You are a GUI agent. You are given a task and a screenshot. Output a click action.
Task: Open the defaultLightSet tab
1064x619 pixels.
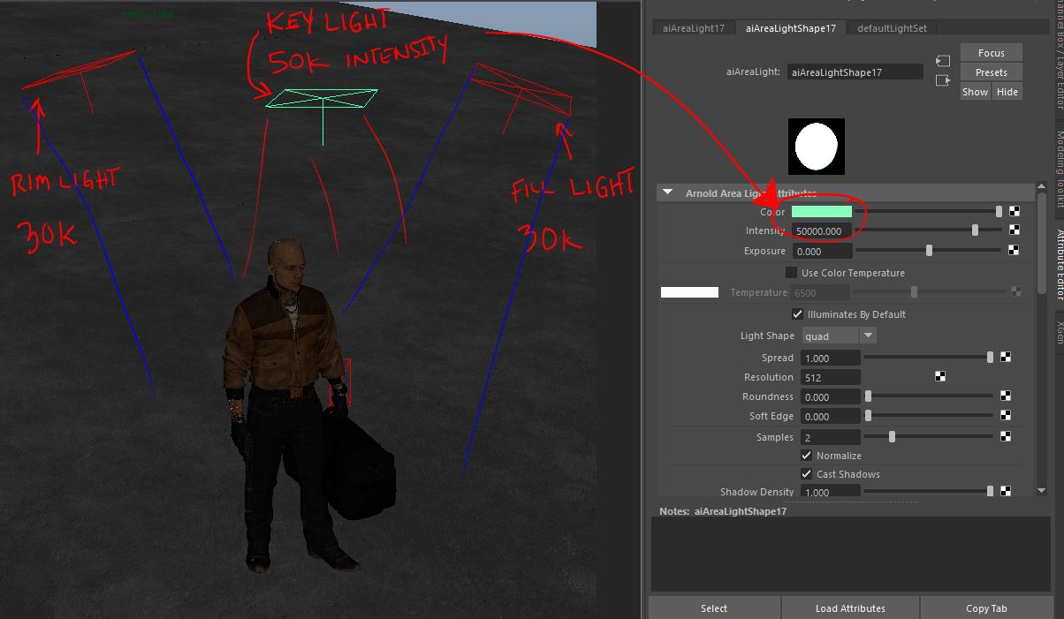[892, 28]
